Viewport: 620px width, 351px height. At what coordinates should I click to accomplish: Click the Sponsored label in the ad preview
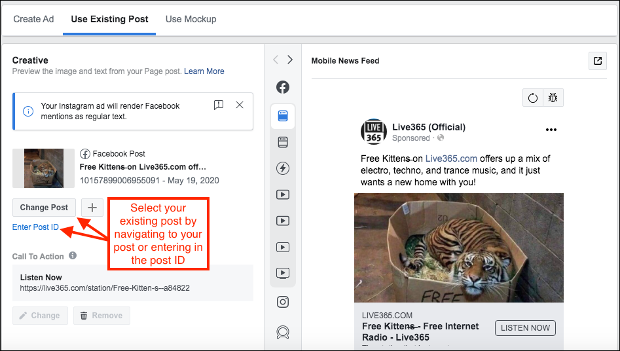click(411, 138)
